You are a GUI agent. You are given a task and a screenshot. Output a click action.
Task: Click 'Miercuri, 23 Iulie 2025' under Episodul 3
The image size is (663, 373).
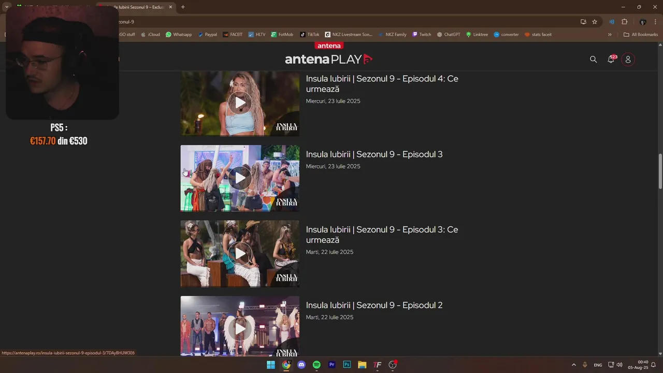pos(333,166)
